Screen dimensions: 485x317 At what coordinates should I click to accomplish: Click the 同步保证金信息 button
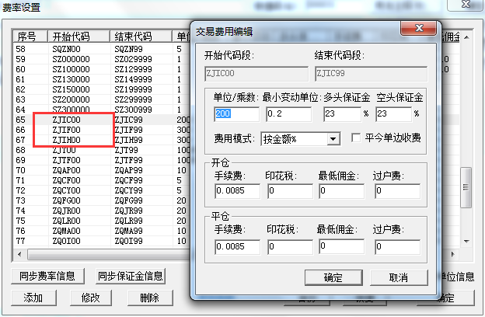tap(131, 276)
